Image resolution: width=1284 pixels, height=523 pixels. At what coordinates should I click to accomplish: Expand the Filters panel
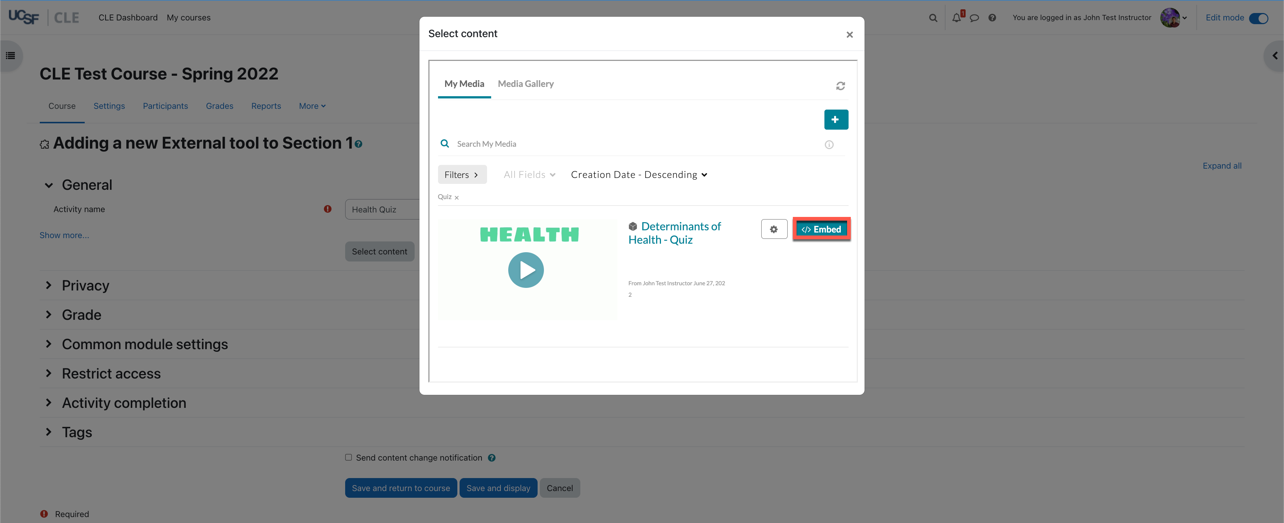(x=461, y=175)
